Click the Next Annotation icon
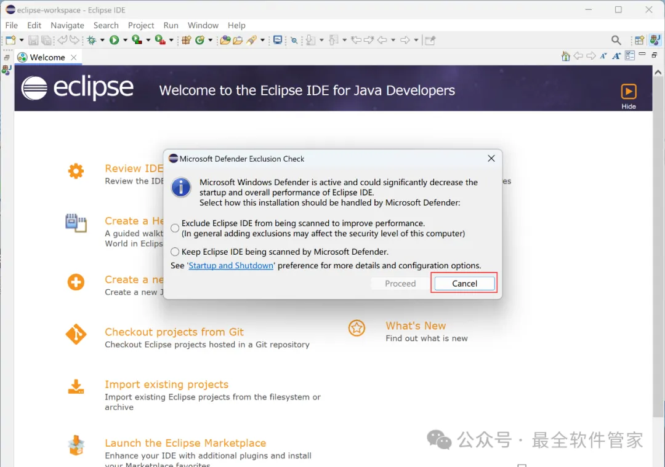The image size is (665, 467). tap(311, 40)
